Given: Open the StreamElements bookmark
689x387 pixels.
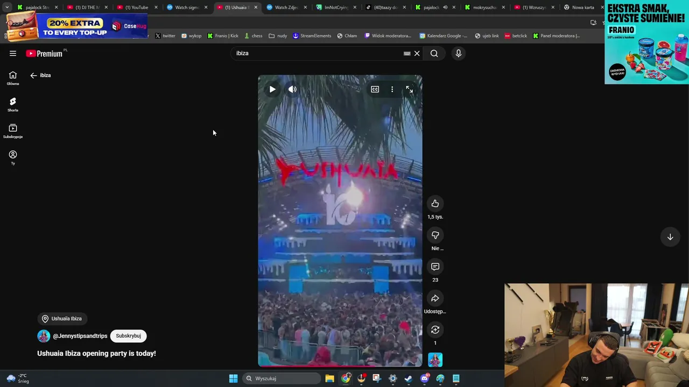Looking at the screenshot, I should point(312,36).
